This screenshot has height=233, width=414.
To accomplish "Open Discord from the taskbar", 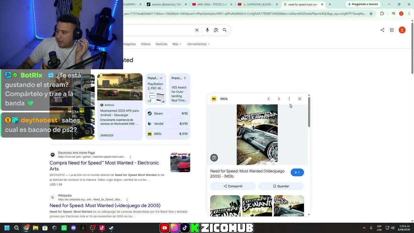I will 73,228.
